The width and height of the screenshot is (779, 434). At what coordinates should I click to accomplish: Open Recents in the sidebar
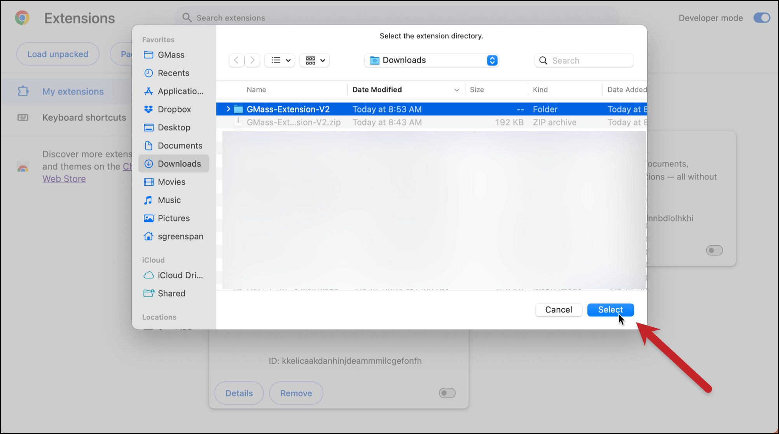tap(166, 73)
